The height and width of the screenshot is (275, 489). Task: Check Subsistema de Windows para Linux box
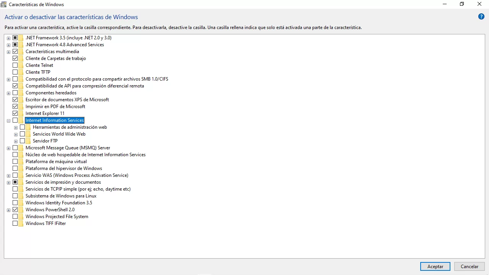pos(15,196)
